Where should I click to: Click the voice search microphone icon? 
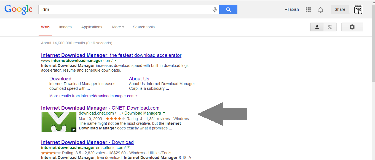(x=215, y=10)
